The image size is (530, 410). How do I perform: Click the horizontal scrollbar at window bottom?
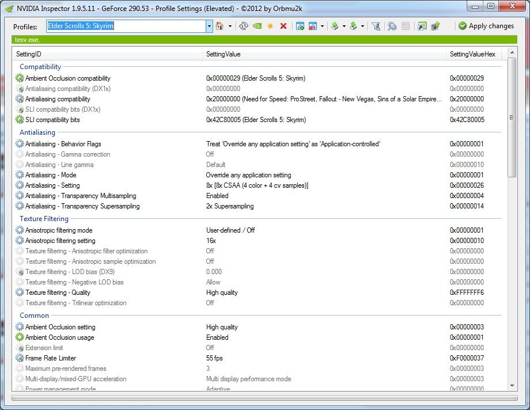click(x=264, y=398)
